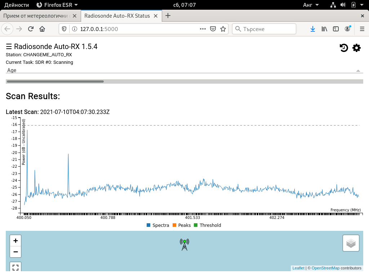Screen dimensions: 369x277
Task: Click the radio tower station marker on map
Action: (x=184, y=245)
